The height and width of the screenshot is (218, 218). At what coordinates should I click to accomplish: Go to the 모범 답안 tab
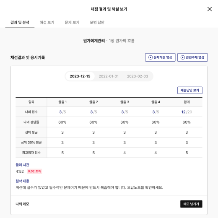click(97, 22)
